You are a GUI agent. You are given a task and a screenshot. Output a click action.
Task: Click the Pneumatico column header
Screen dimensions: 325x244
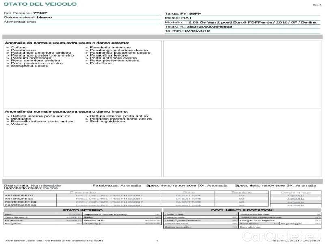point(83,192)
